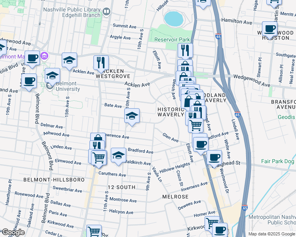The height and width of the screenshot is (237, 296).
Task: Click the Hillview Heights street label
Action: pos(175,168)
